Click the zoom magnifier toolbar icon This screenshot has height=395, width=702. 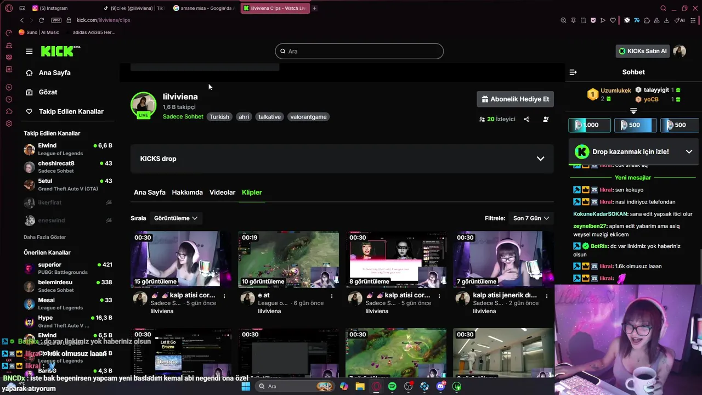pos(563,20)
